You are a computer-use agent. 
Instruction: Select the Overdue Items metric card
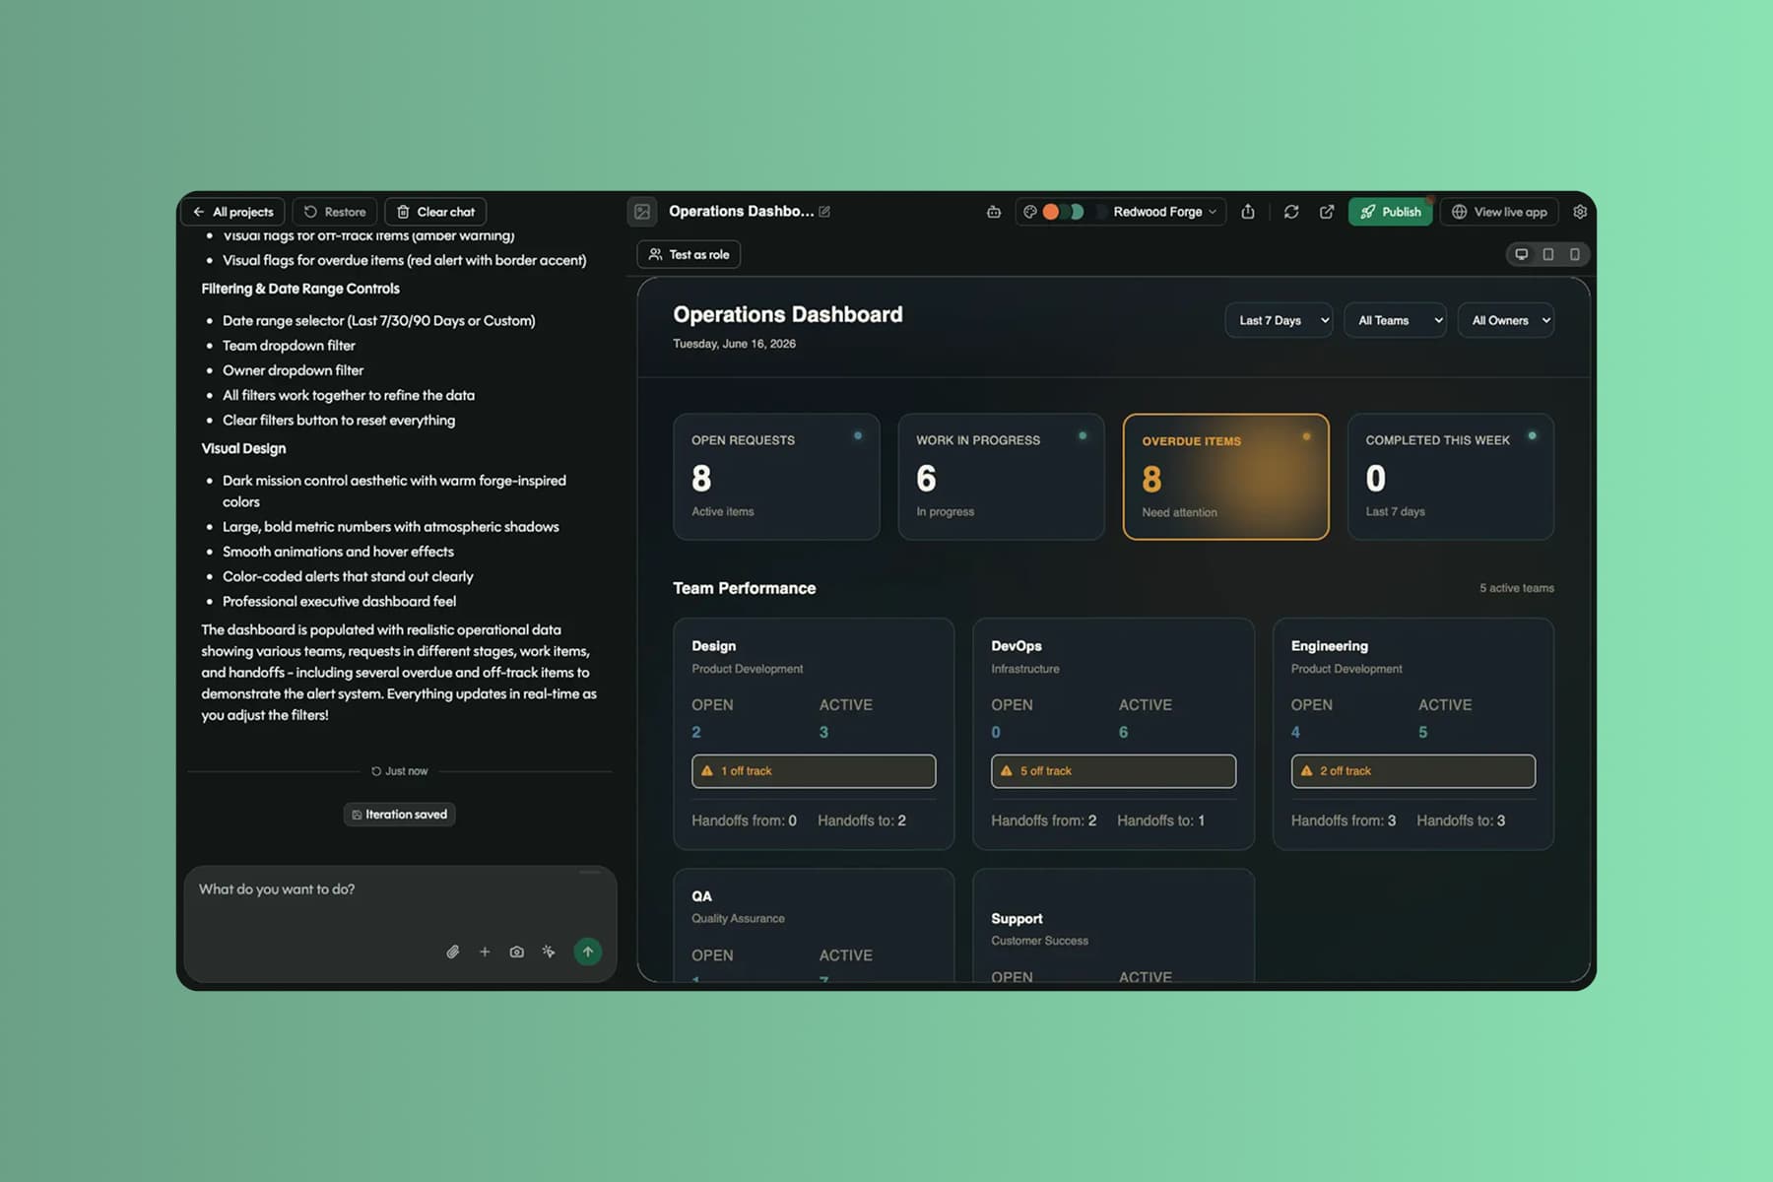(x=1225, y=477)
